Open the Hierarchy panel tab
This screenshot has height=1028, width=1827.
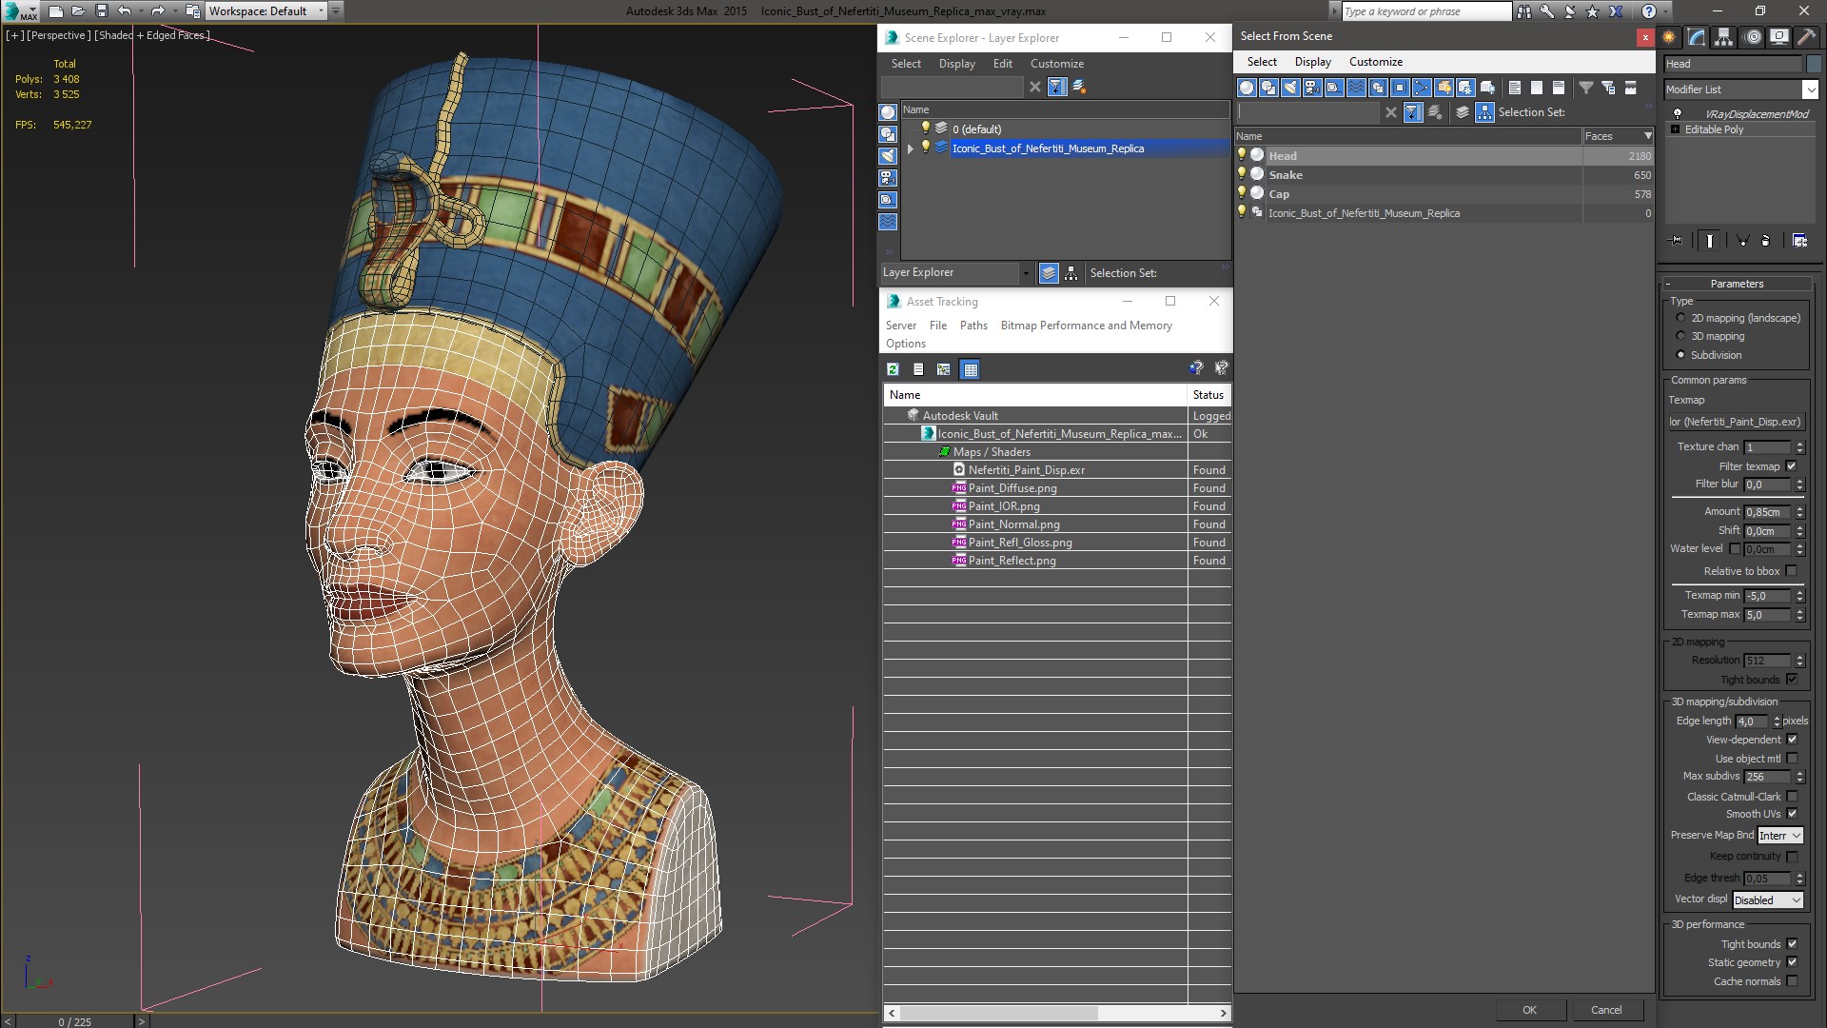(1724, 37)
